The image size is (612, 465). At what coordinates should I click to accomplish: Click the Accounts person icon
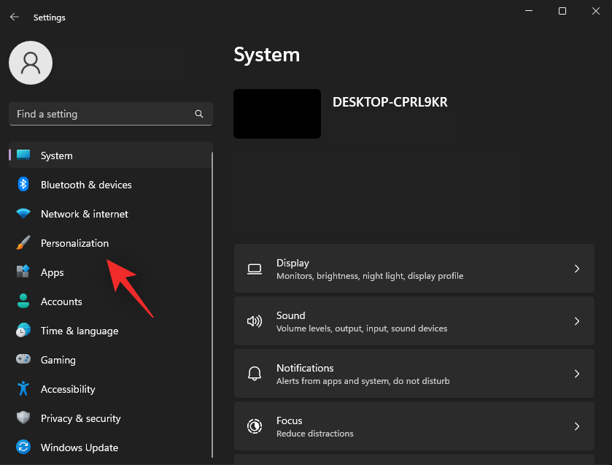pyautogui.click(x=23, y=301)
